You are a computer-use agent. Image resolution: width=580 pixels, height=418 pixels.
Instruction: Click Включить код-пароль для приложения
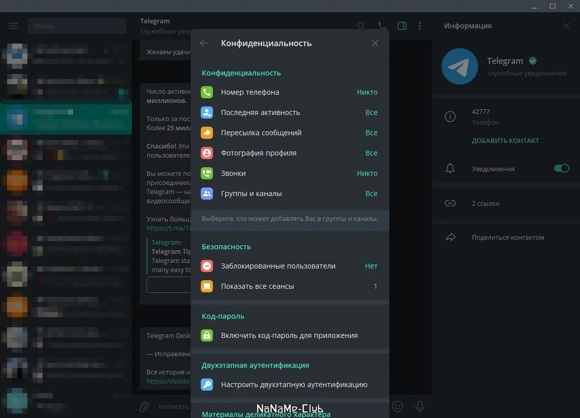click(290, 335)
